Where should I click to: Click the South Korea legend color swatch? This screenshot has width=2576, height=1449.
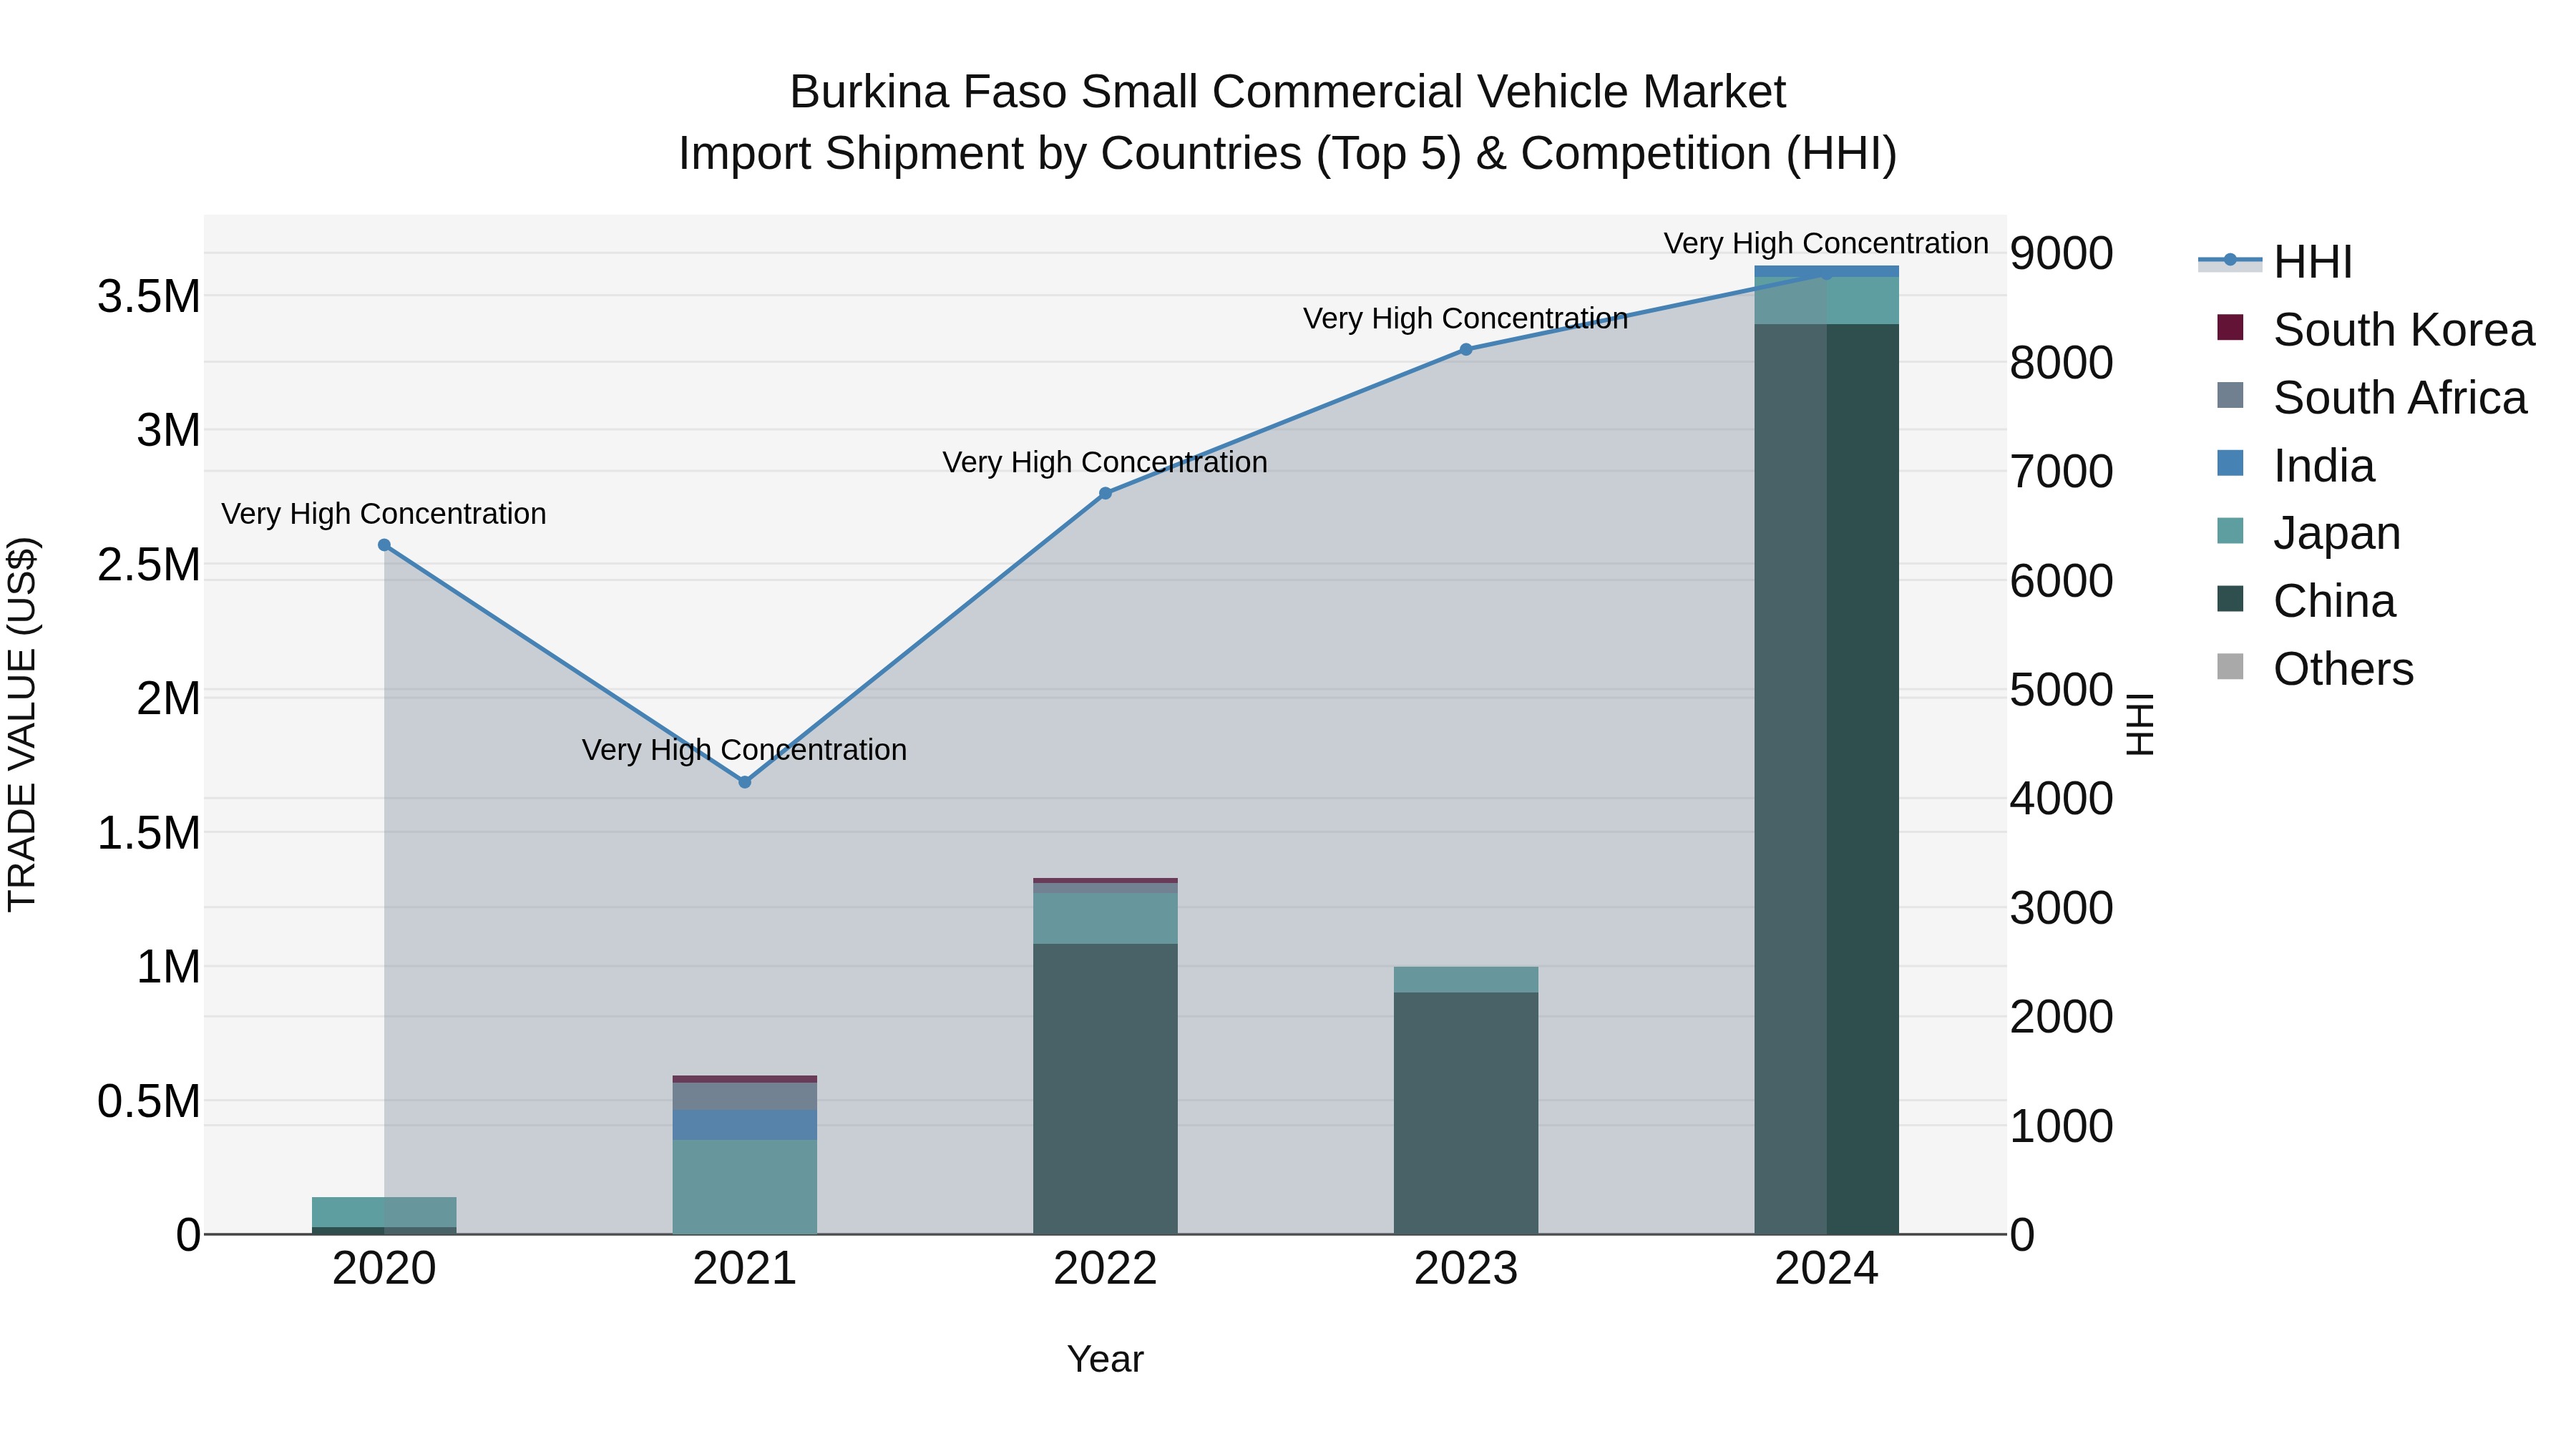click(x=2230, y=327)
